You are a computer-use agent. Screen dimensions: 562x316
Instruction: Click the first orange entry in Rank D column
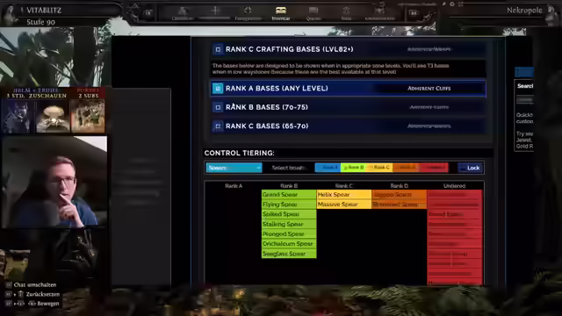click(400, 195)
